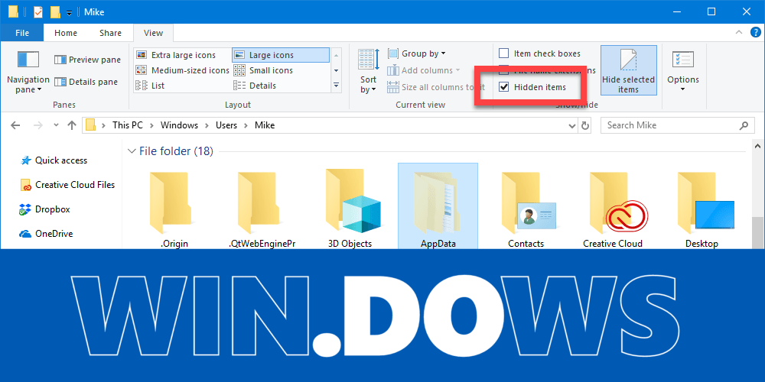Click Hide selected items button
The width and height of the screenshot is (765, 382).
click(628, 70)
